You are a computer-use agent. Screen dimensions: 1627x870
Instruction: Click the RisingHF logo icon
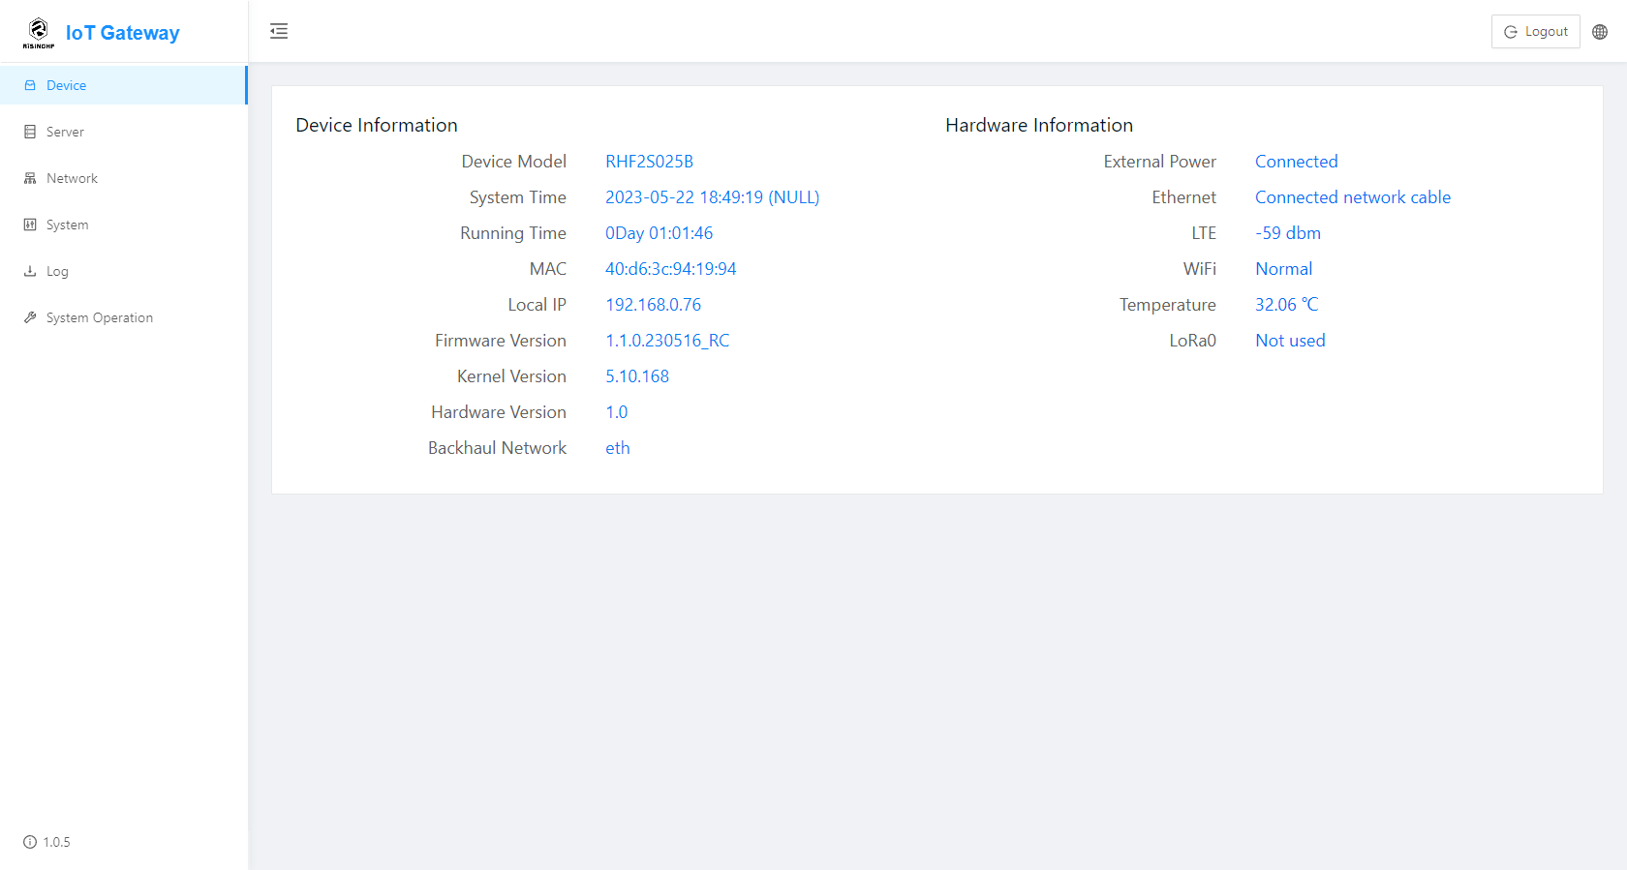(x=39, y=32)
